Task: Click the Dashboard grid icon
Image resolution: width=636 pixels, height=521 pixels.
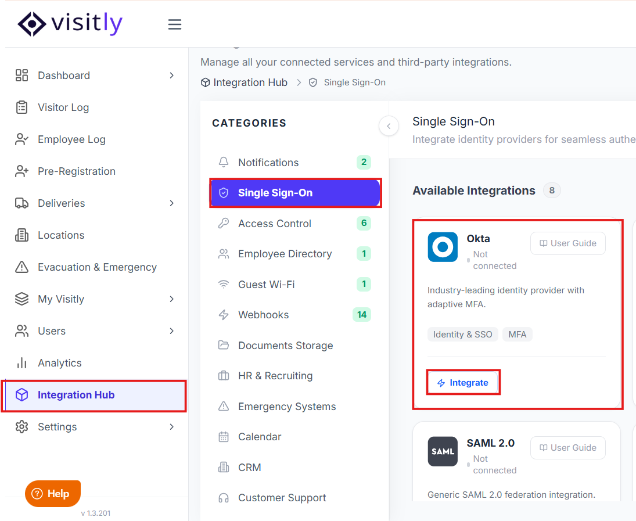Action: (22, 76)
